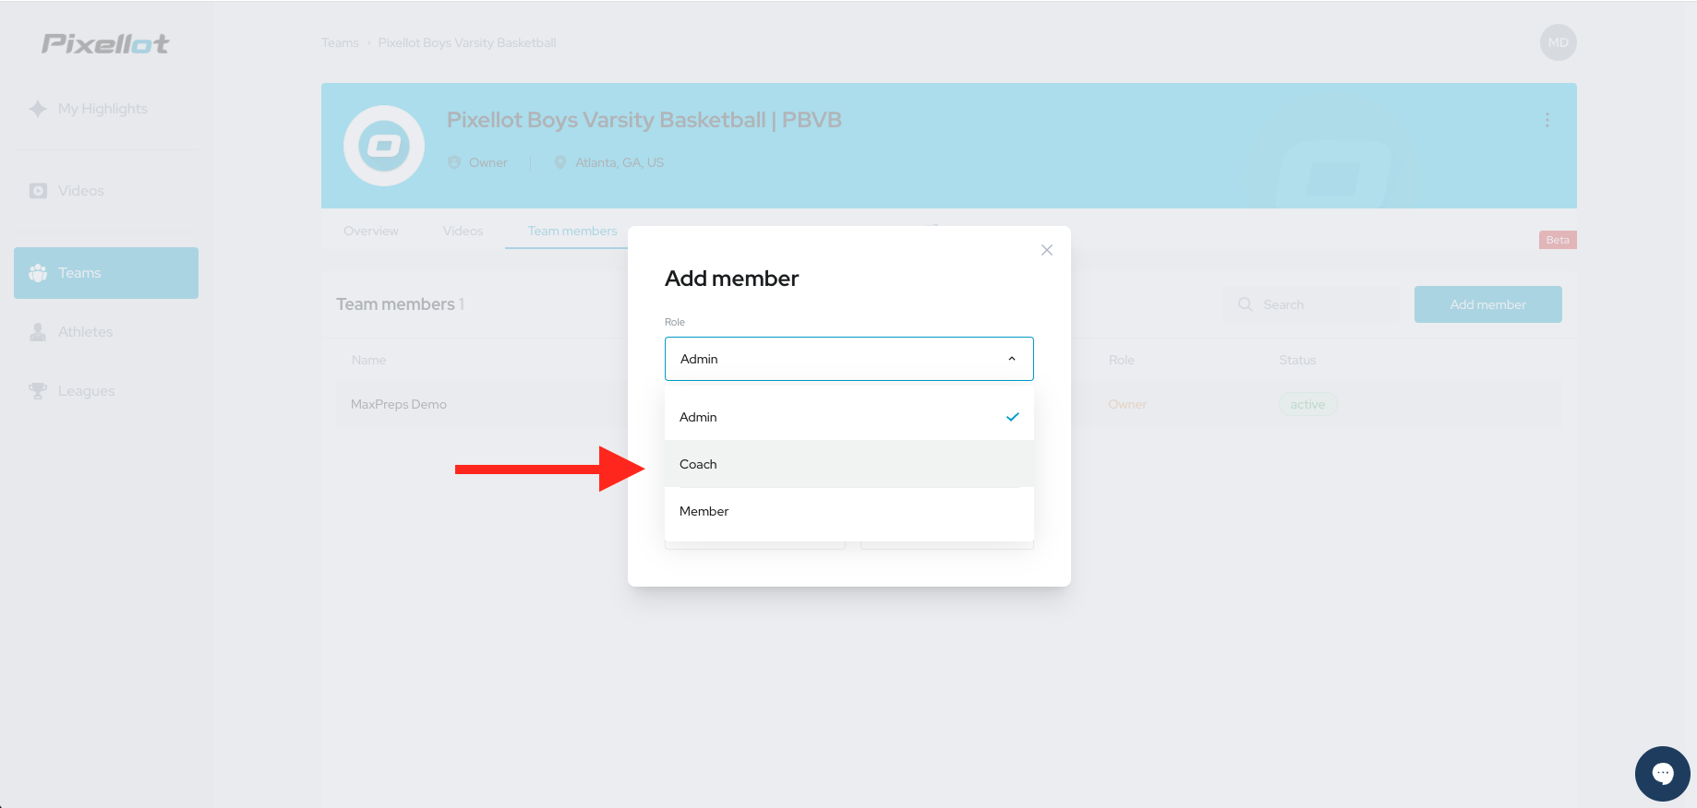
Task: Click the Leagues trophy icon
Action: point(38,391)
